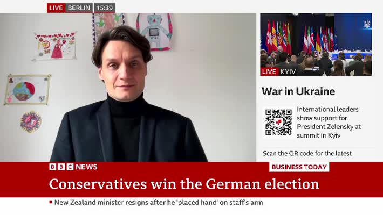Click the War in Ukraine heading
Viewport: 383px width, 215px height.
tap(298, 91)
